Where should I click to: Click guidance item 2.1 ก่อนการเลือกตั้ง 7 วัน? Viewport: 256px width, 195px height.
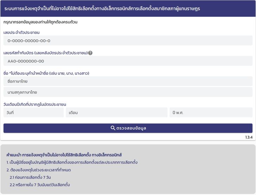coord(30,177)
